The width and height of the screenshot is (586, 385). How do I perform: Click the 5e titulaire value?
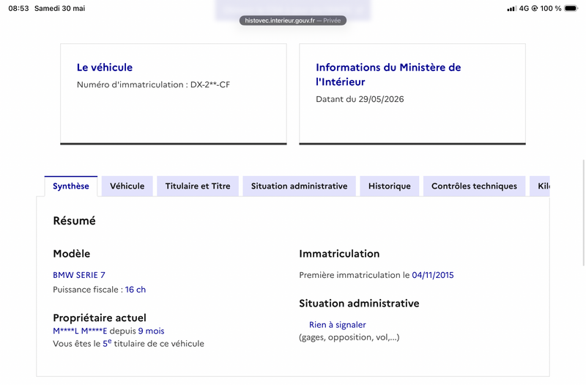point(107,342)
